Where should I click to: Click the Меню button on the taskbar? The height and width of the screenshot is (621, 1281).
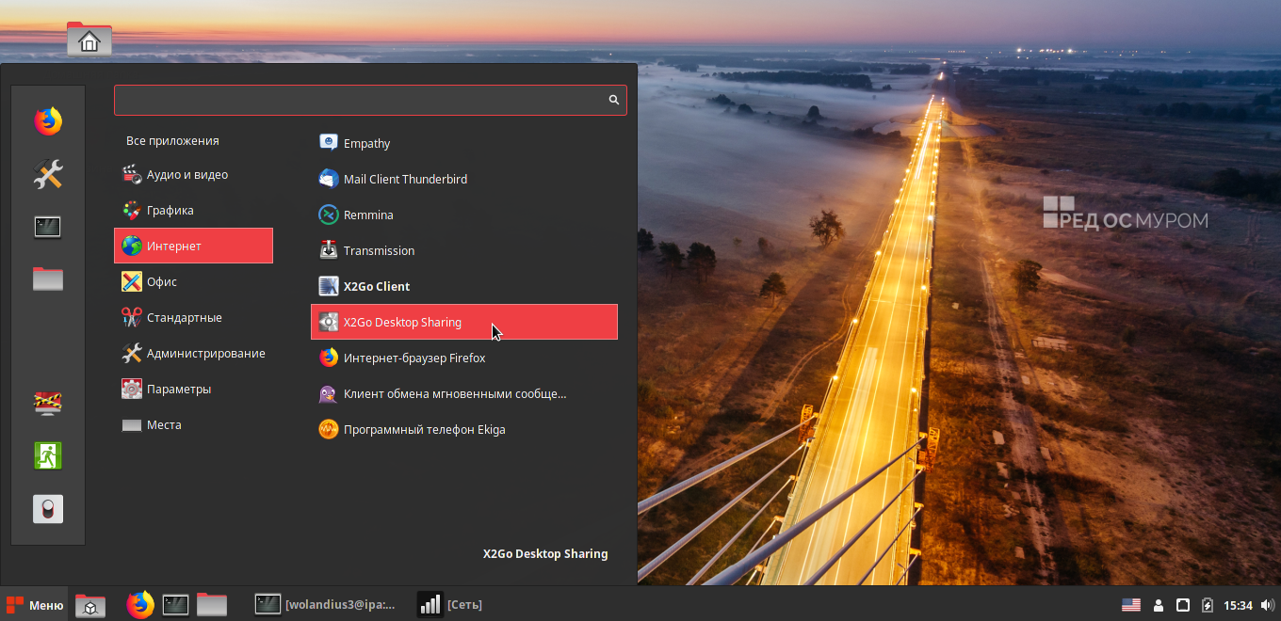(x=35, y=605)
